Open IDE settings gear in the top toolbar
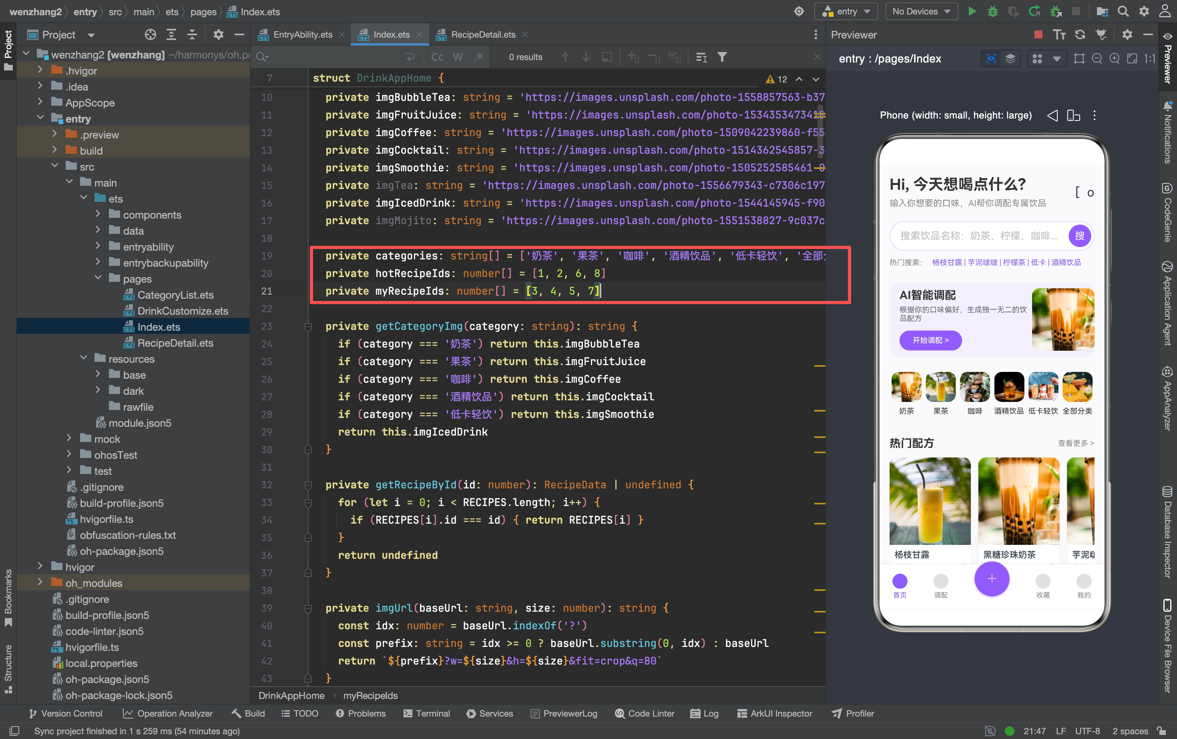This screenshot has height=739, width=1177. click(x=1145, y=11)
